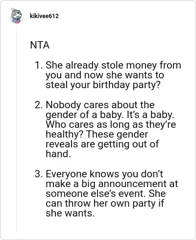196x240 pixels.
Task: Click the NTA verdict text
Action: 40,45
